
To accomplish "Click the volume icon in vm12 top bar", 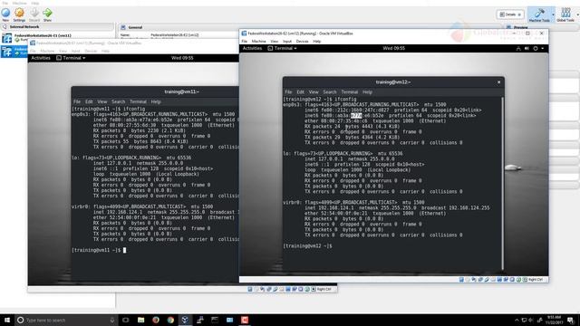I will click(x=527, y=48).
